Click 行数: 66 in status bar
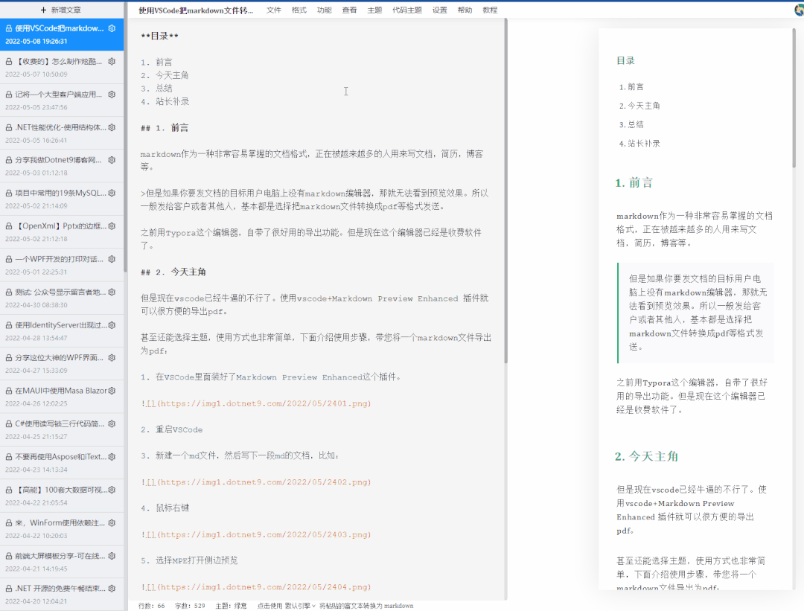 coord(151,605)
